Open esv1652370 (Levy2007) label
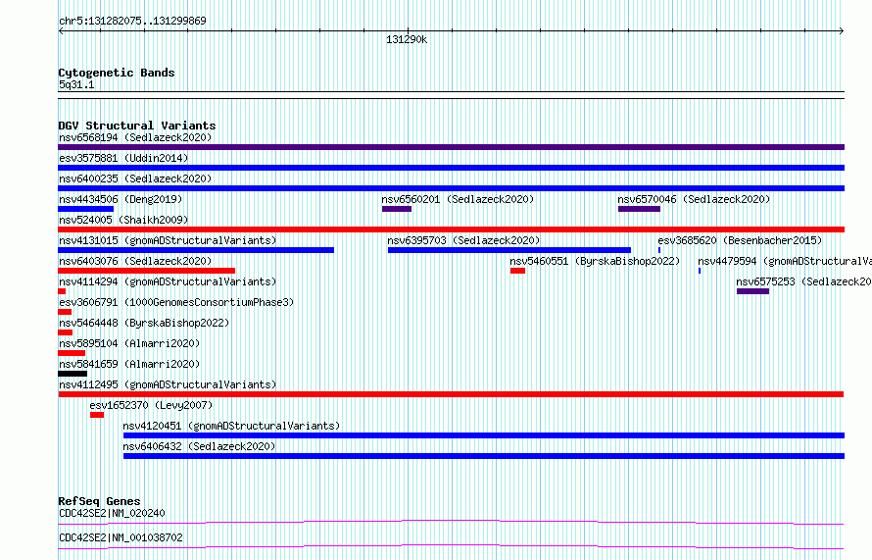 (151, 405)
